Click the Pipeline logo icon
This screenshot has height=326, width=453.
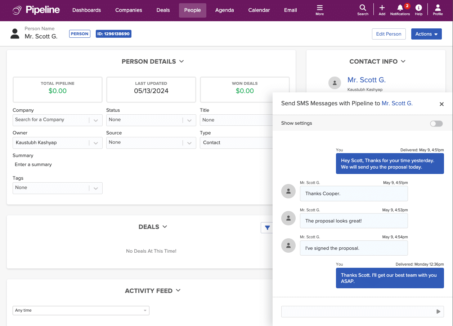pos(17,10)
